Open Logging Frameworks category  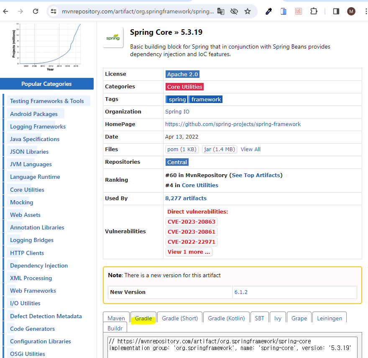[38, 126]
